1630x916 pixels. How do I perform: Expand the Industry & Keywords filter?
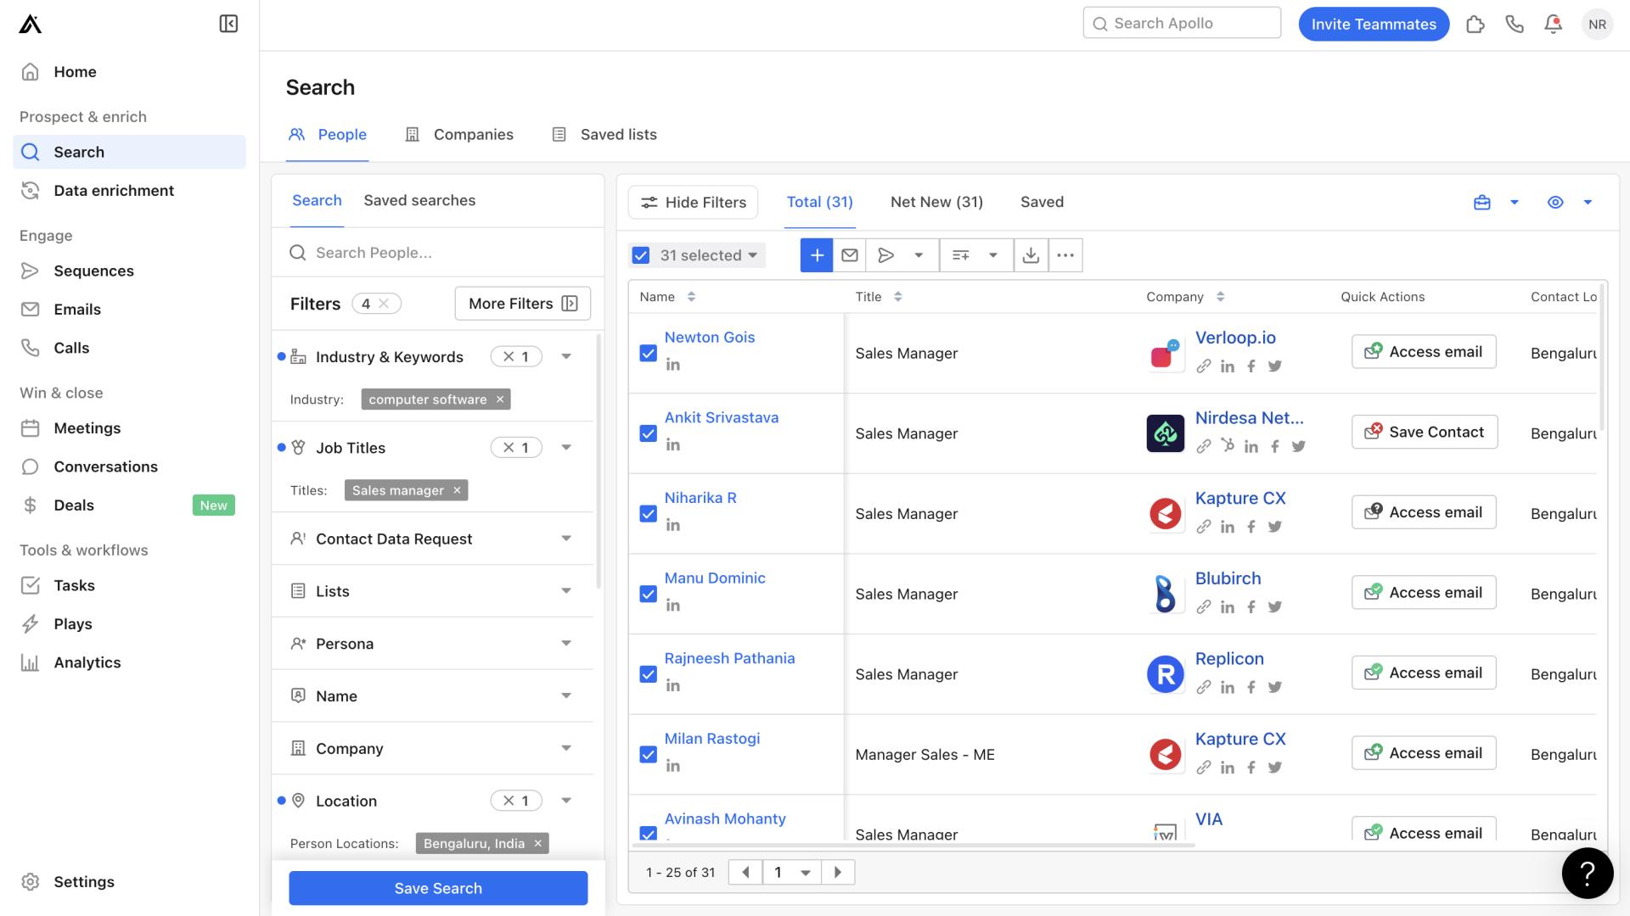[566, 357]
